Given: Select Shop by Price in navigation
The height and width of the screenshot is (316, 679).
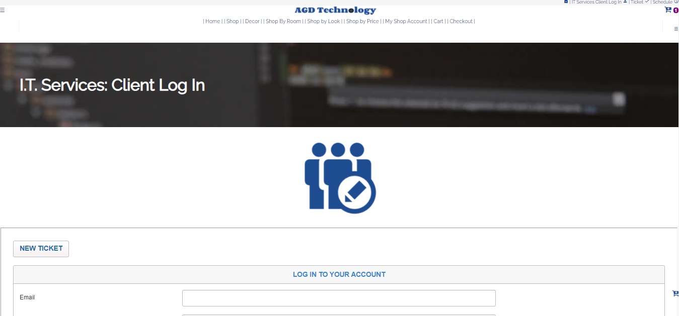Looking at the screenshot, I should [x=362, y=21].
